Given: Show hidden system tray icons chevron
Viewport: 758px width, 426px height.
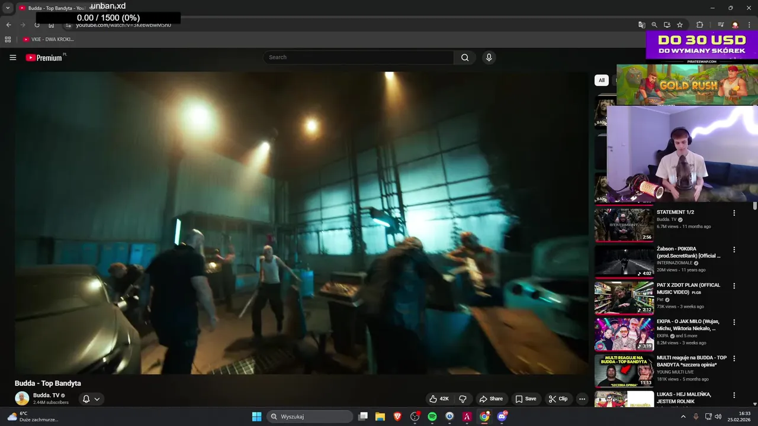Looking at the screenshot, I should coord(683,417).
